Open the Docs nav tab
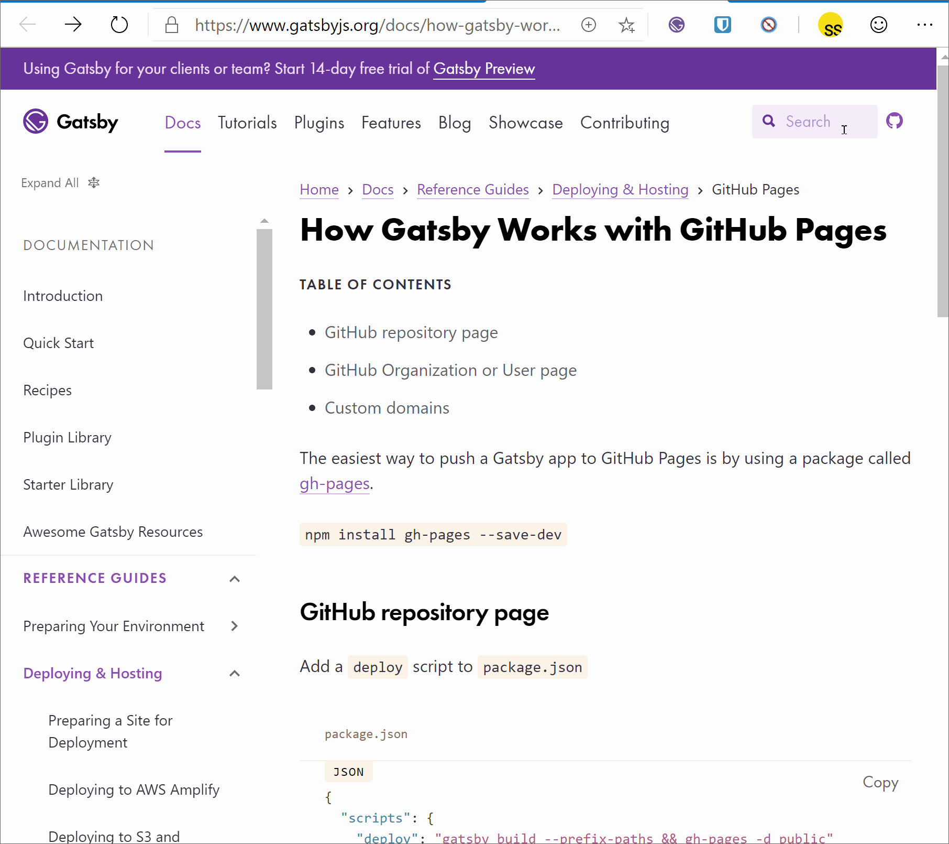Screen dimensions: 949x844 click(x=183, y=123)
